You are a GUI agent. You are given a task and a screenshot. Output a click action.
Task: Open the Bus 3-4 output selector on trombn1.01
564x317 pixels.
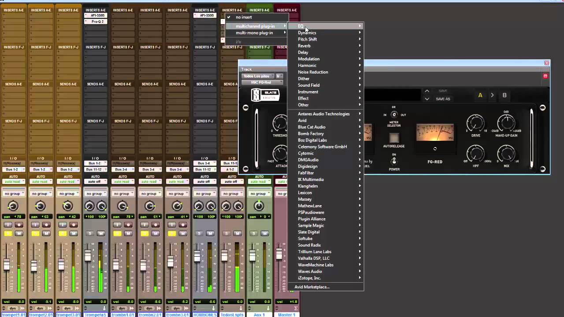[x=122, y=170]
